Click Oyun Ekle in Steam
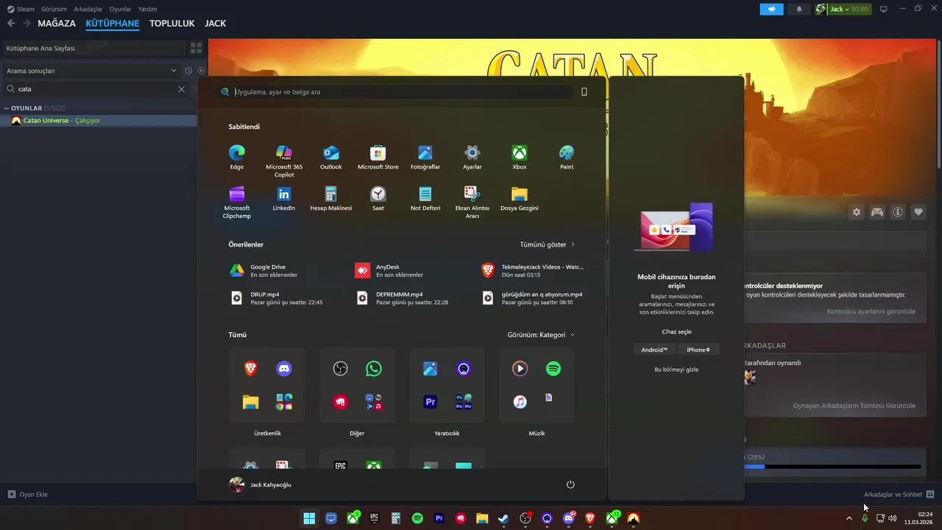 point(27,494)
